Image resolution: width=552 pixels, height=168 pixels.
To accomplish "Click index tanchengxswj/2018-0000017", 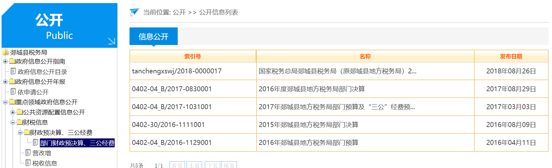I will (177, 71).
